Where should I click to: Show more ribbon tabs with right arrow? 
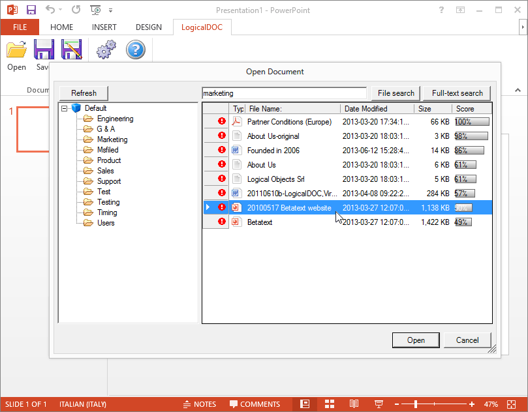[523, 27]
